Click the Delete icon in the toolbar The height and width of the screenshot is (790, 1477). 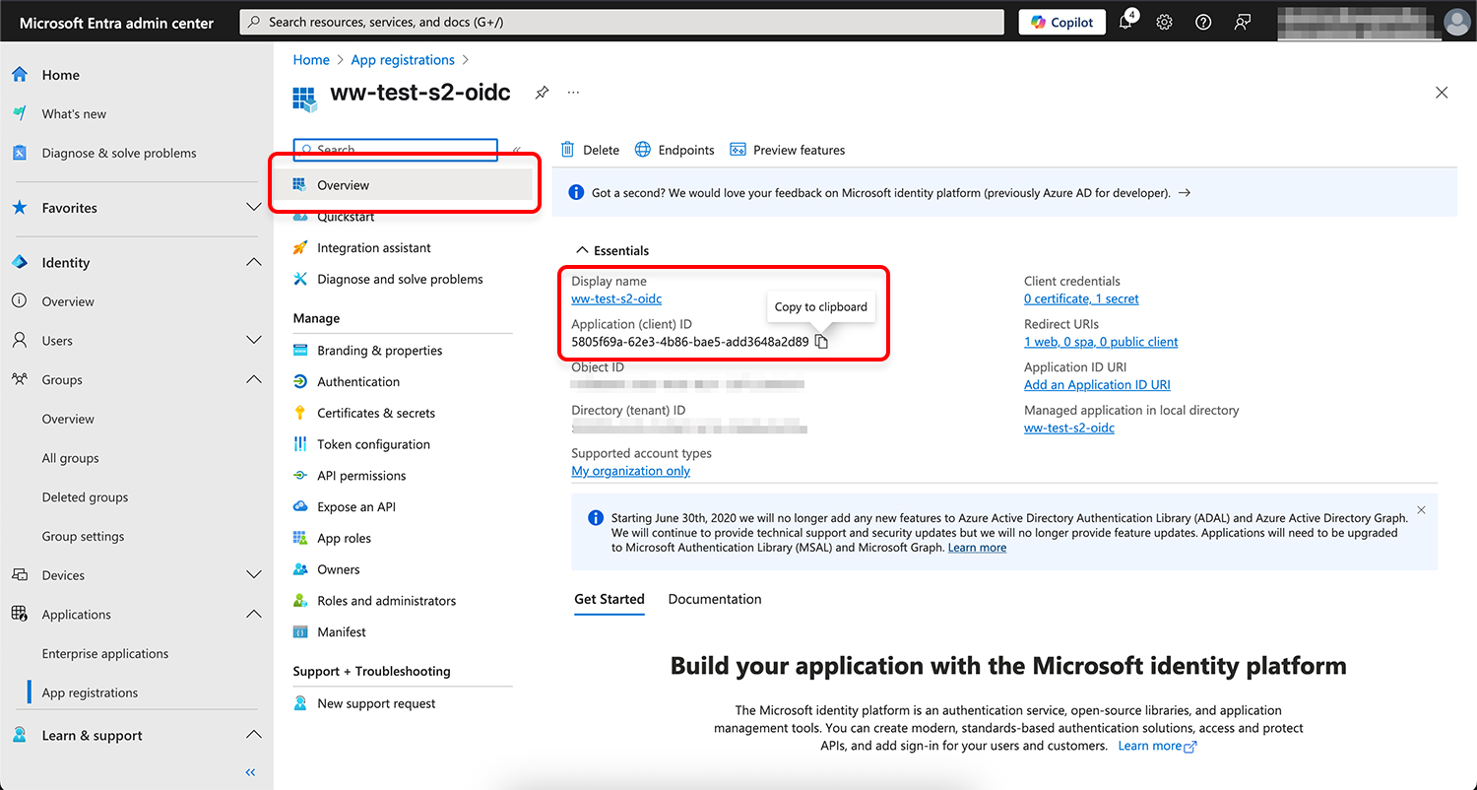589,149
